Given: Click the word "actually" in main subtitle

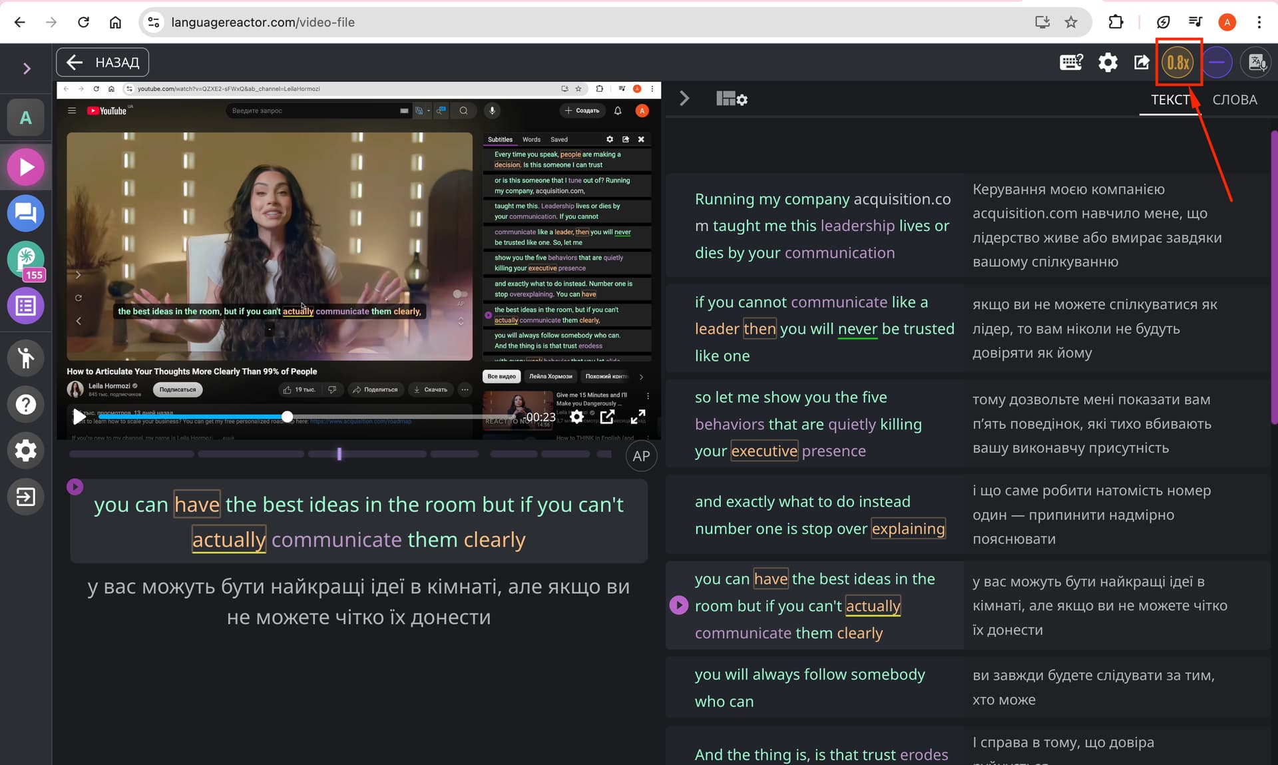Looking at the screenshot, I should [x=229, y=539].
